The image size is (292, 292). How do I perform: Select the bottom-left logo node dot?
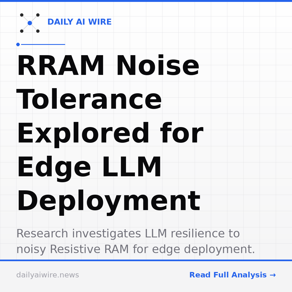pyautogui.click(x=22, y=31)
